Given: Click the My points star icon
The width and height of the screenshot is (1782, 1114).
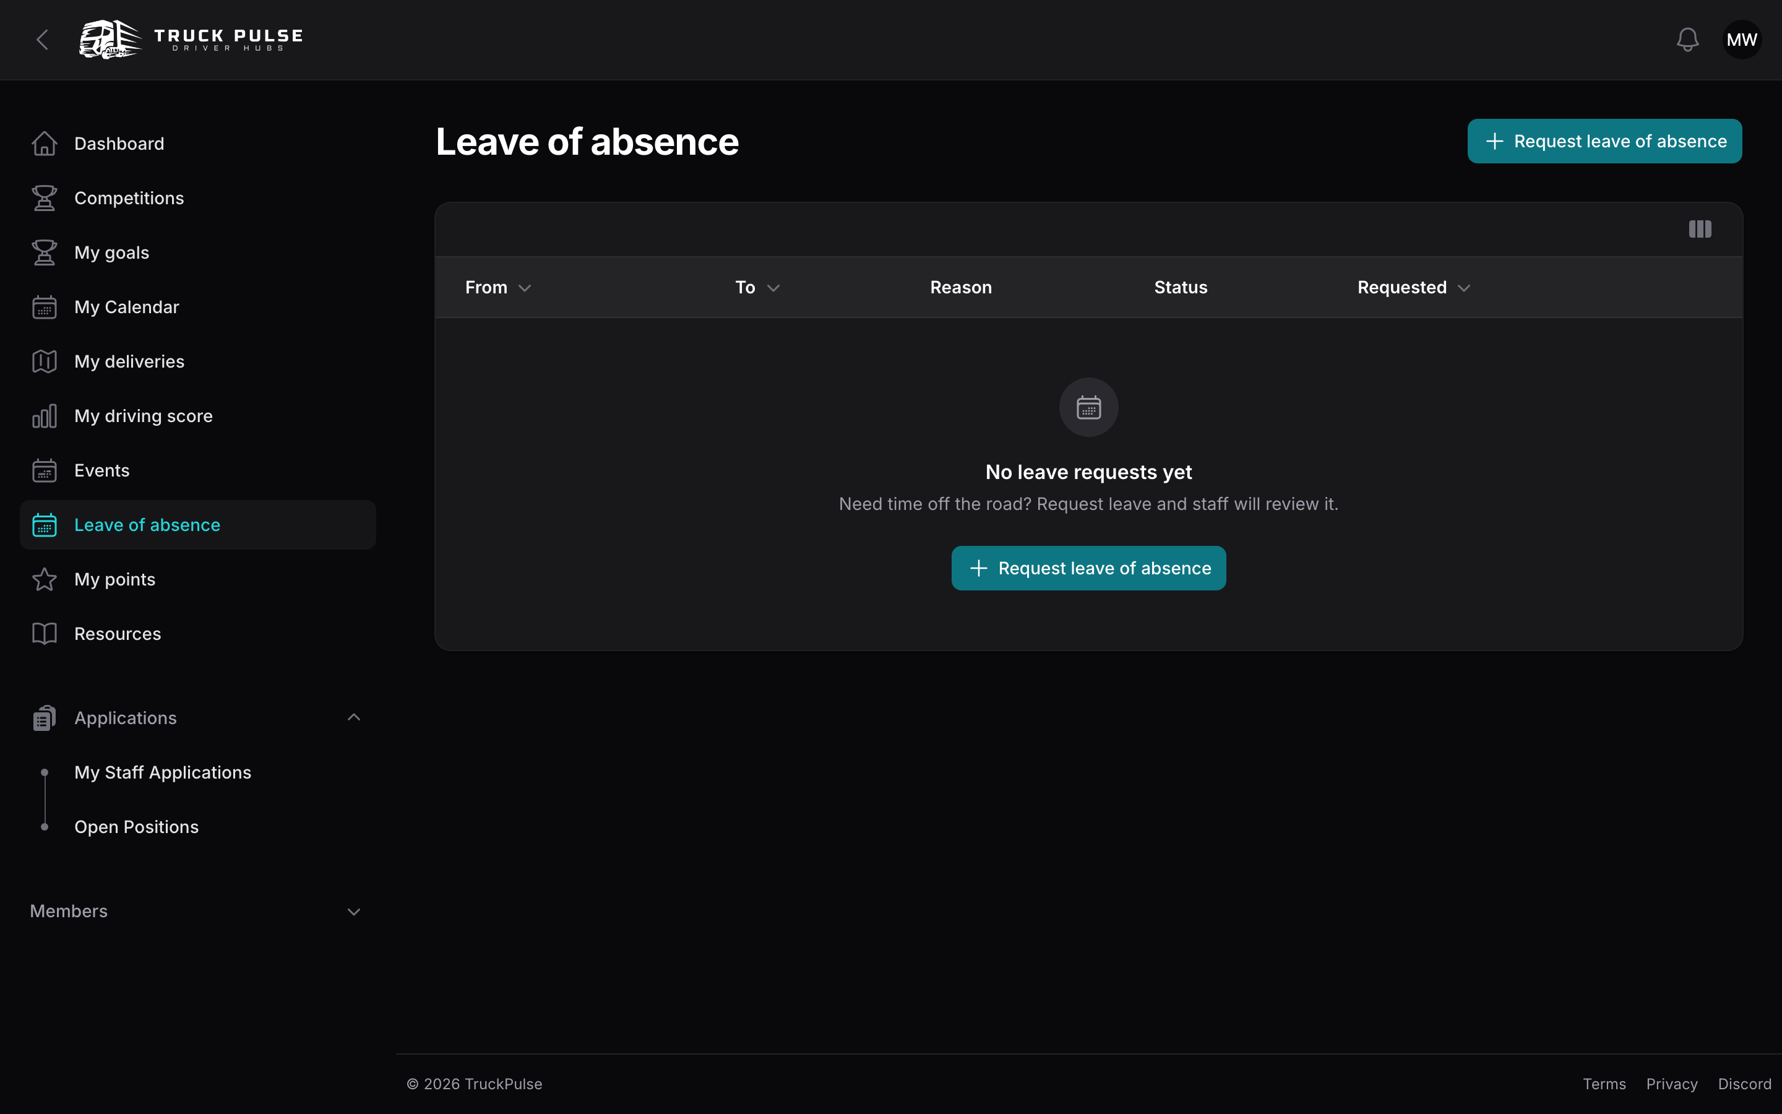Looking at the screenshot, I should 44,580.
